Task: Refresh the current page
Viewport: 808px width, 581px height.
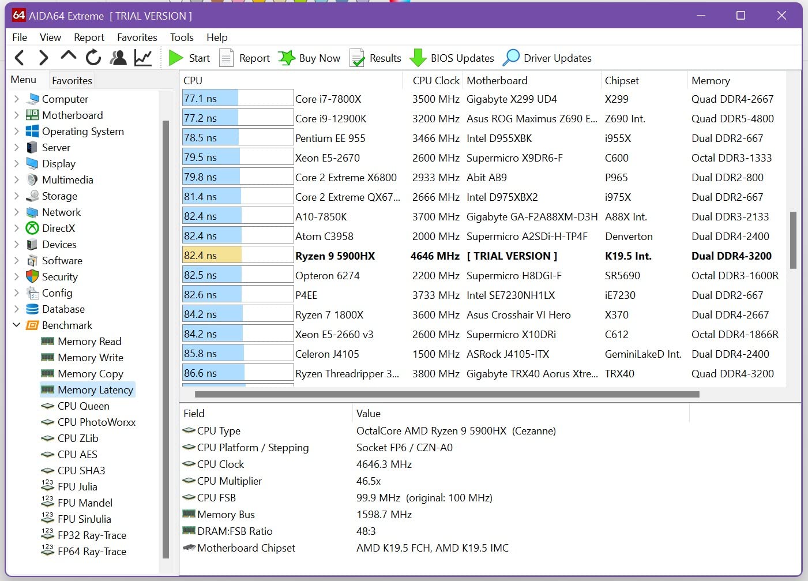Action: pyautogui.click(x=93, y=58)
